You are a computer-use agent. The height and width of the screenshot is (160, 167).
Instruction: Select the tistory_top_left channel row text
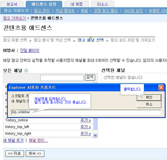17,127
